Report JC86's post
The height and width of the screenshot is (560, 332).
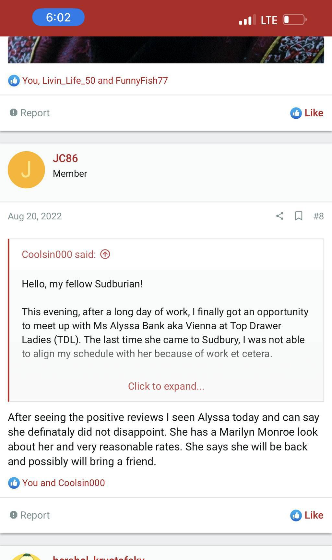click(x=30, y=515)
